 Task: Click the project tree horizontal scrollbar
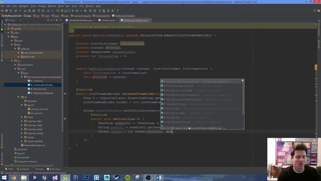point(29,165)
